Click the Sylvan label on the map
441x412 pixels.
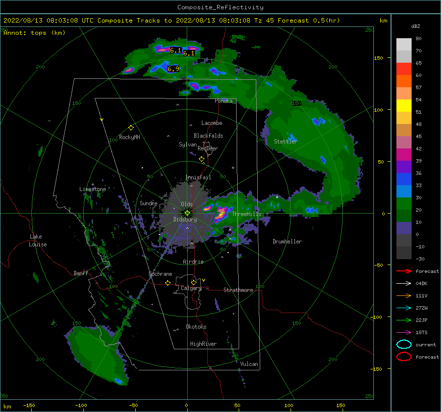(188, 145)
